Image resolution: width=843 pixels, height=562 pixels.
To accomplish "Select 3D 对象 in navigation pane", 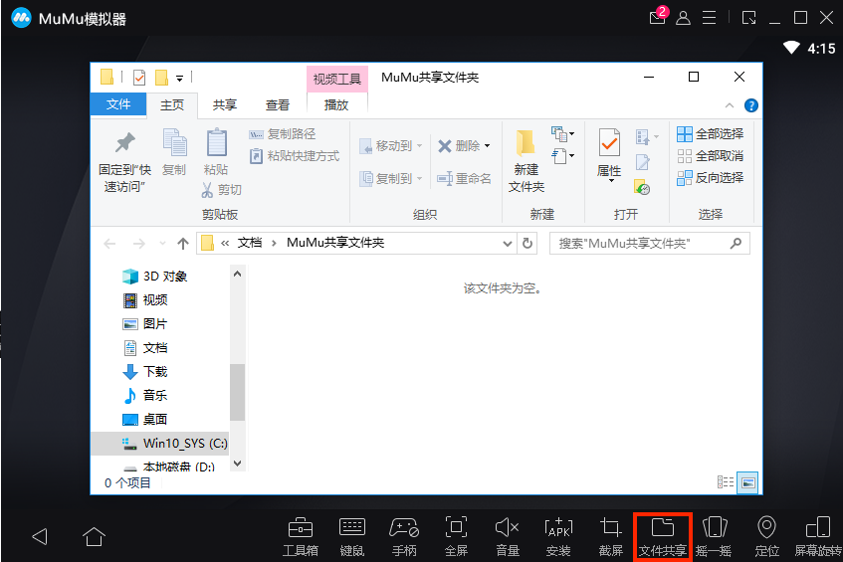I will (154, 277).
